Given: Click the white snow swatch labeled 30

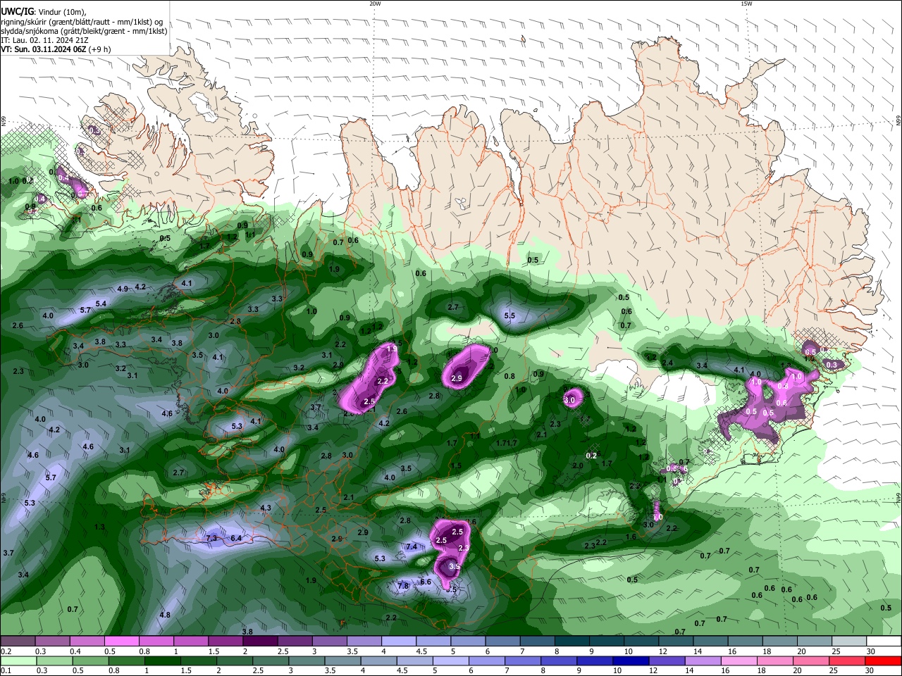Looking at the screenshot, I should click(884, 641).
